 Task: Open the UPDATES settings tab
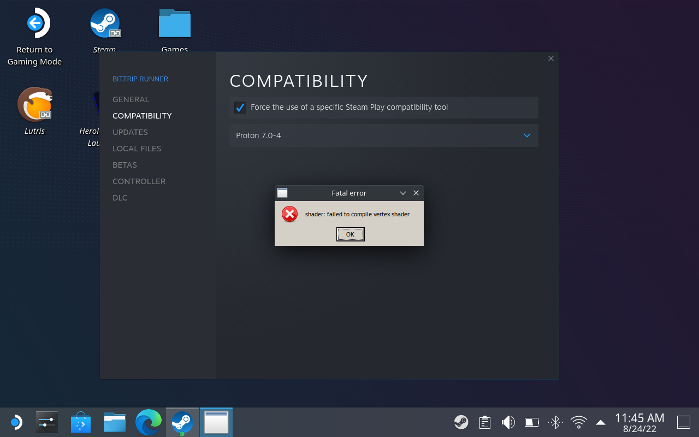point(130,132)
